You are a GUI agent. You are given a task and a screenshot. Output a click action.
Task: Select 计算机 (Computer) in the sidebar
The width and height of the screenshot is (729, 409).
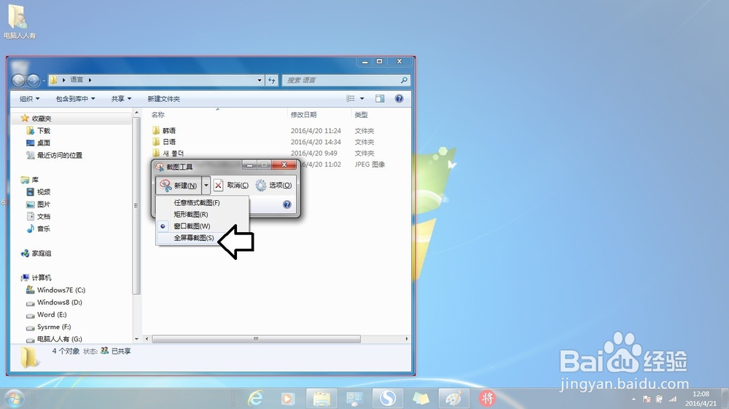(x=36, y=277)
